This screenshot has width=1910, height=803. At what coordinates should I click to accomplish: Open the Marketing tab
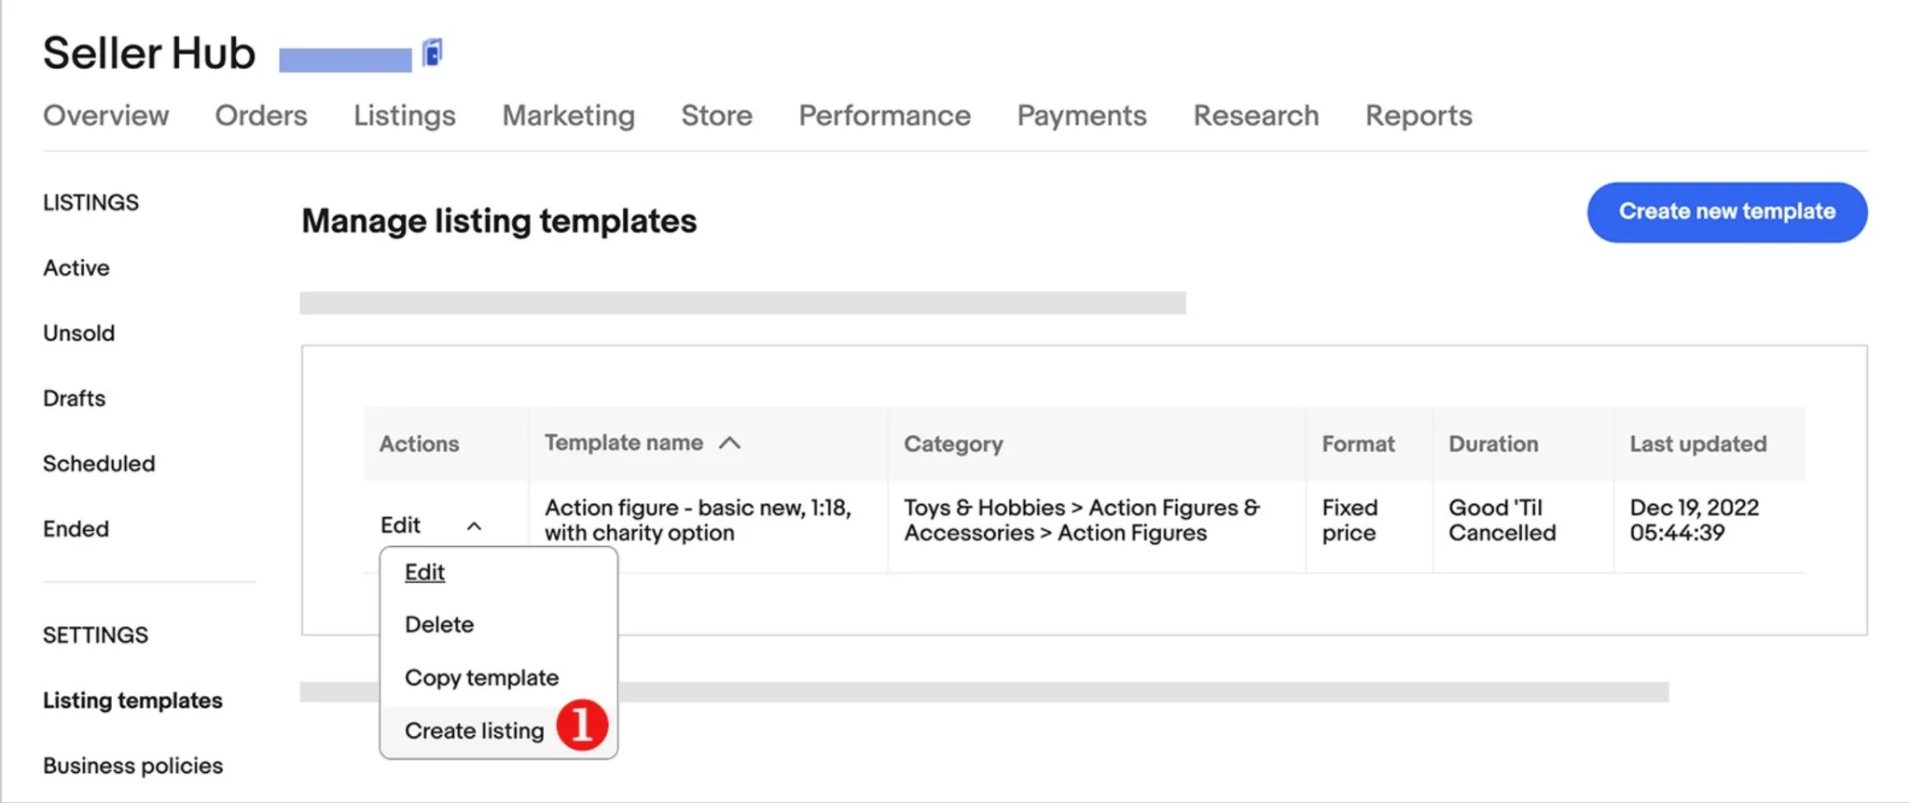coord(569,116)
